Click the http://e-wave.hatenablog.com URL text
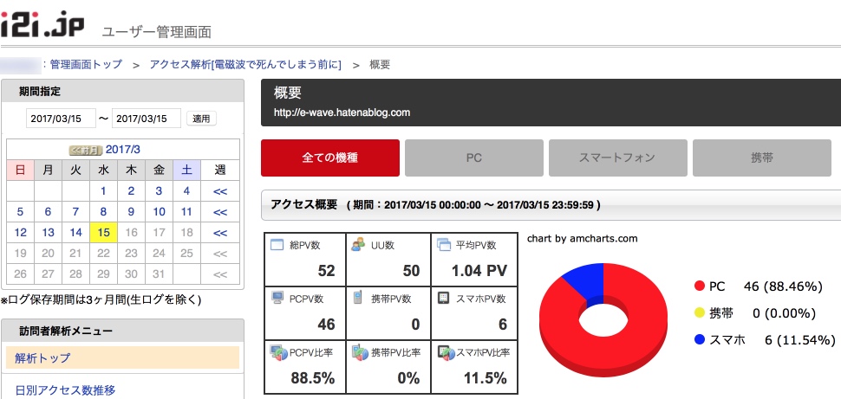Viewport: 841px width, 399px height. click(x=342, y=113)
